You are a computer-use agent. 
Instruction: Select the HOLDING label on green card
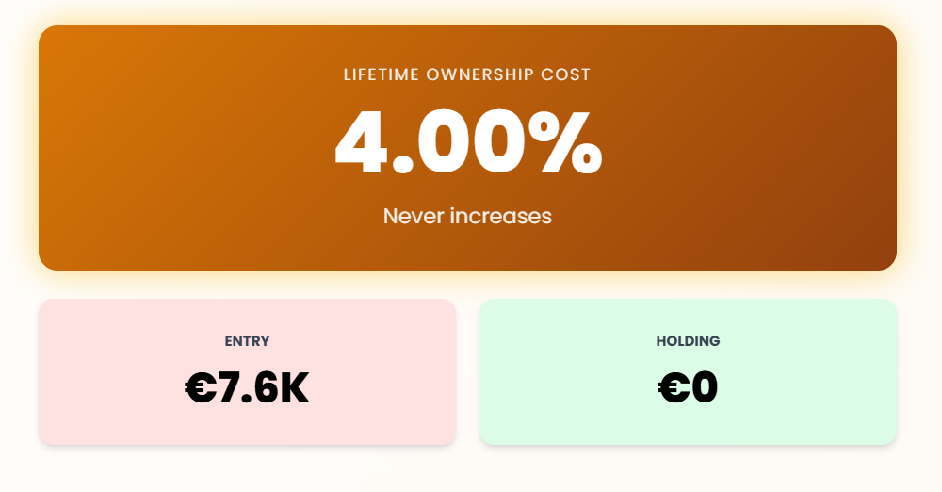coord(689,341)
